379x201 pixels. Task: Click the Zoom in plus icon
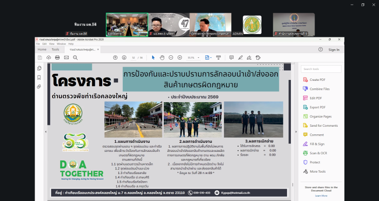(179, 57)
